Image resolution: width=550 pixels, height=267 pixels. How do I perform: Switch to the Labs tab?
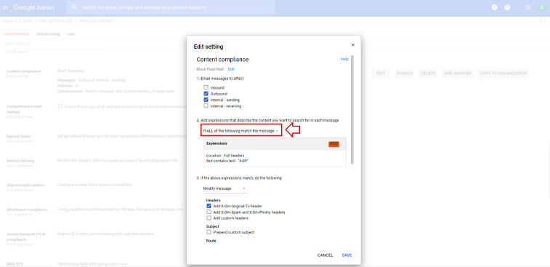70,34
